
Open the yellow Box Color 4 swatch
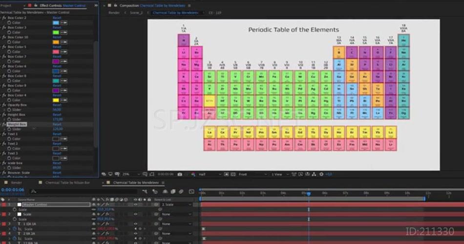(56, 100)
